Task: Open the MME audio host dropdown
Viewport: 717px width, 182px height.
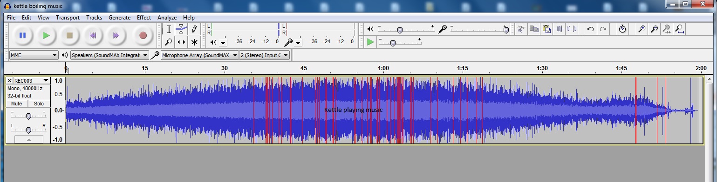Action: [x=34, y=55]
